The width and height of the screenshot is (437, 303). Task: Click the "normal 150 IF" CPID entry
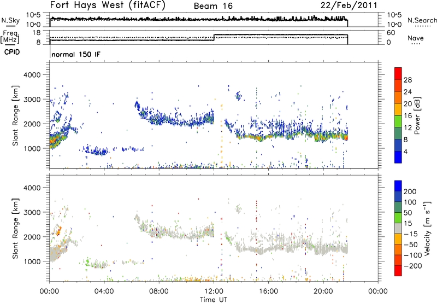[x=76, y=54]
